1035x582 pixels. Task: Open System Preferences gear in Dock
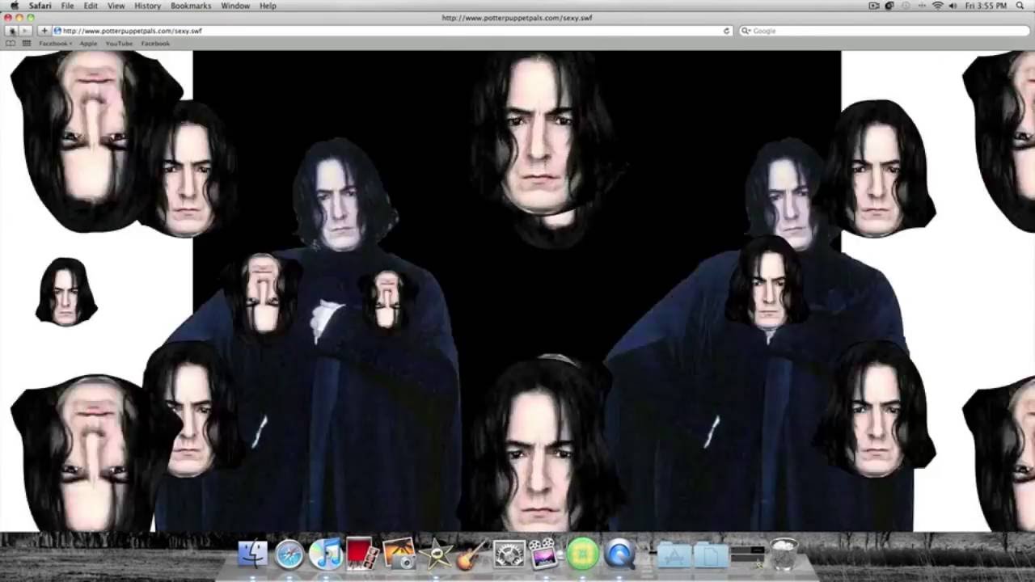tap(509, 554)
